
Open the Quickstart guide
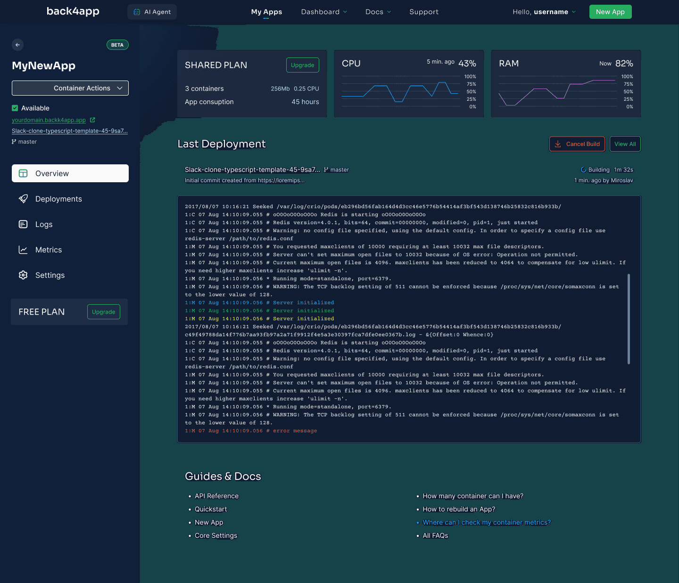(211, 509)
